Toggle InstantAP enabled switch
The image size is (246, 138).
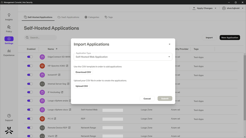30,75
